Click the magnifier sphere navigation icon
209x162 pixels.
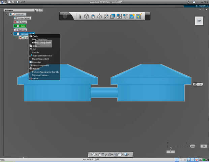pyautogui.click(x=126, y=154)
